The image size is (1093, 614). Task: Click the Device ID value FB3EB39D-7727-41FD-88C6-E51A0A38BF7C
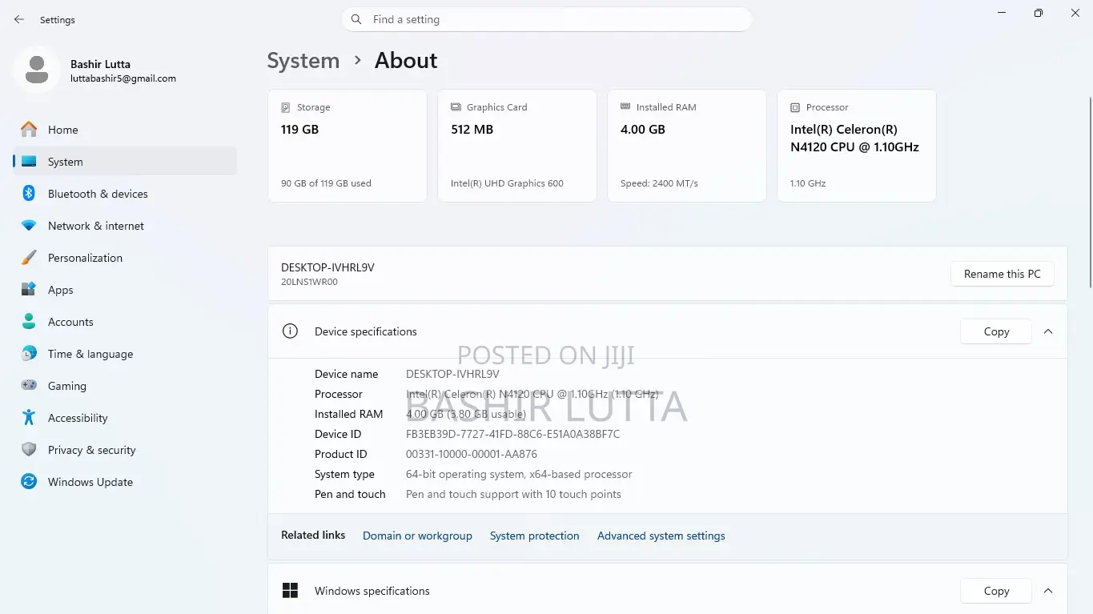(512, 434)
